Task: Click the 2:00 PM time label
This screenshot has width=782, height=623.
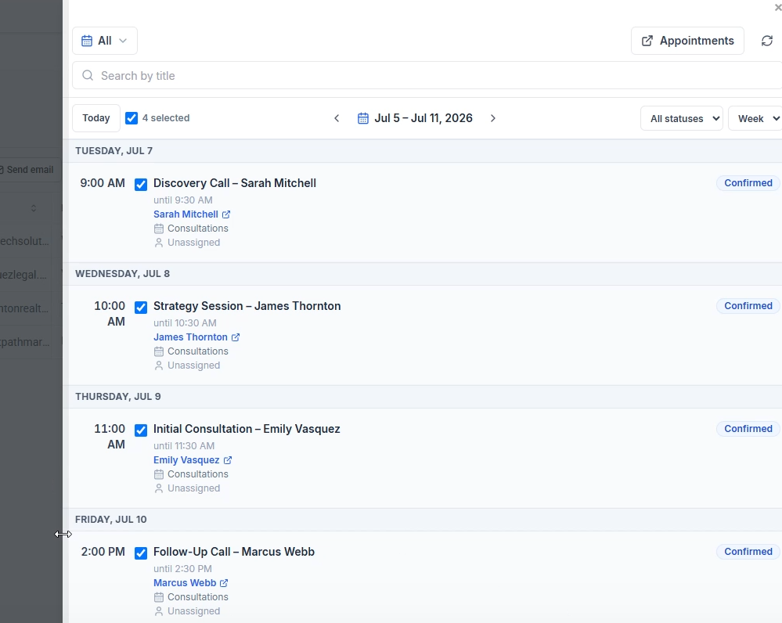Action: point(103,552)
